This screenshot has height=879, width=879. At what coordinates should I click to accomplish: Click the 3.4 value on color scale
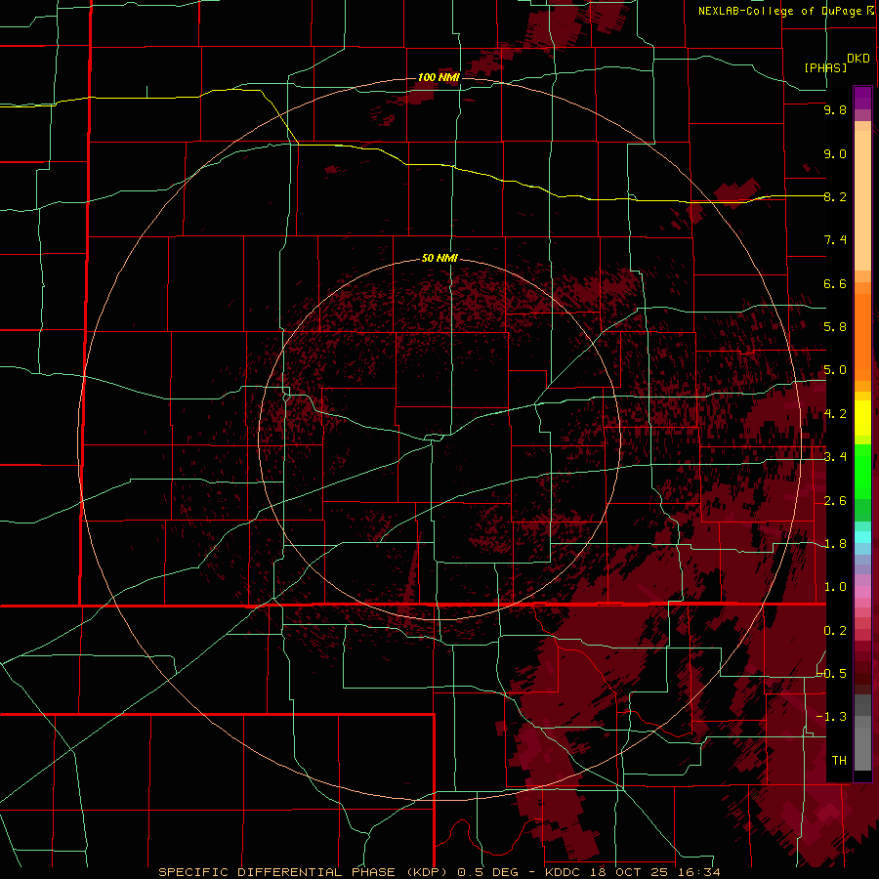835,457
